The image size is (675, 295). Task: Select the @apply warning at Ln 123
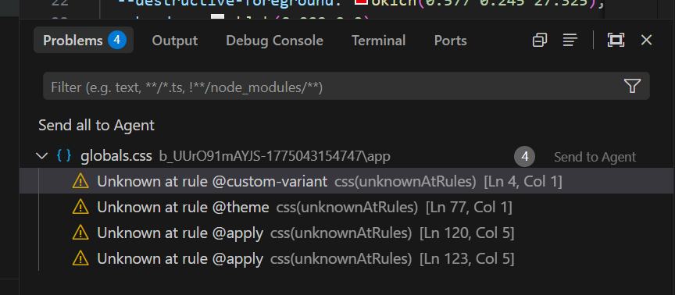(x=347, y=259)
